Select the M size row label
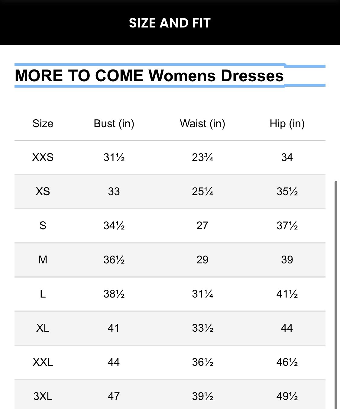 (x=43, y=260)
